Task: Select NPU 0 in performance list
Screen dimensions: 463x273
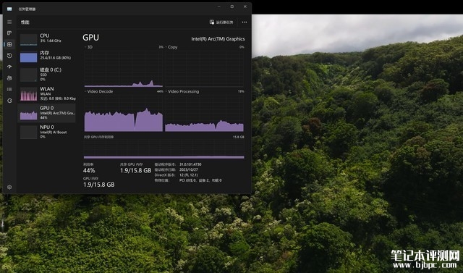Action: coord(46,132)
